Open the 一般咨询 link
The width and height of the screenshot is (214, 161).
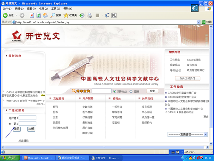click(x=117, y=107)
